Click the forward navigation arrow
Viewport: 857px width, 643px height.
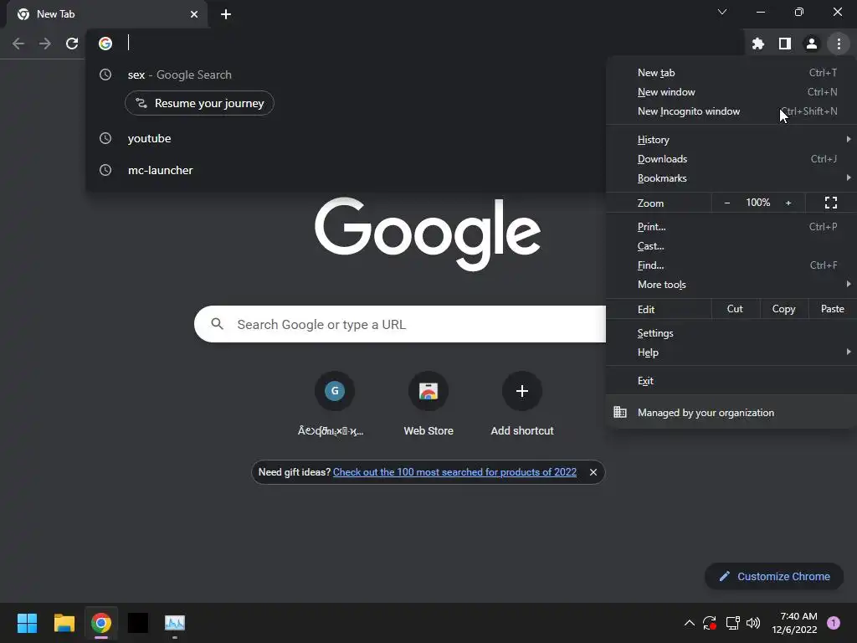tap(45, 44)
